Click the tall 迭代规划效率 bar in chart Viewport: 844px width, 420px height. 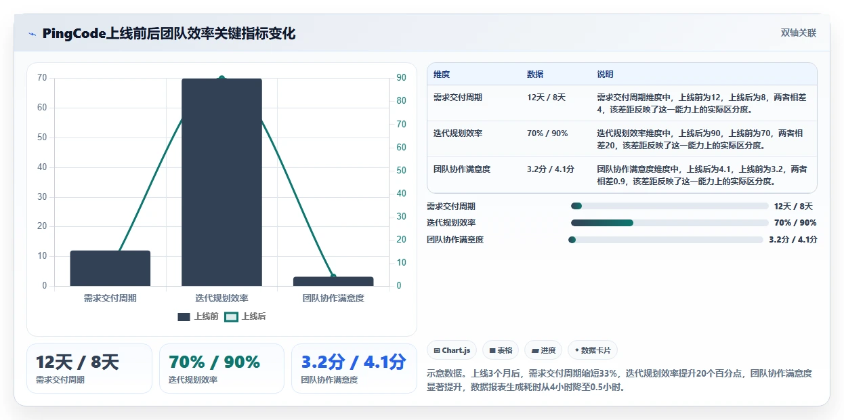point(221,182)
